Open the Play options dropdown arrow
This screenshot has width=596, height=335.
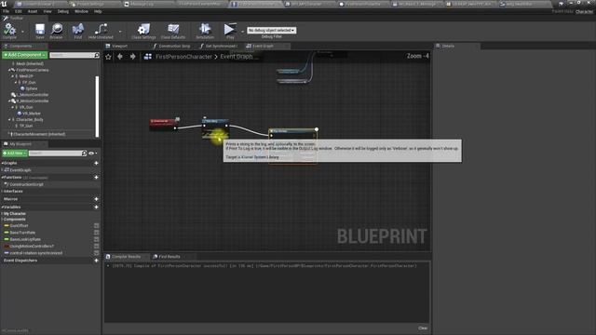pyautogui.click(x=242, y=32)
